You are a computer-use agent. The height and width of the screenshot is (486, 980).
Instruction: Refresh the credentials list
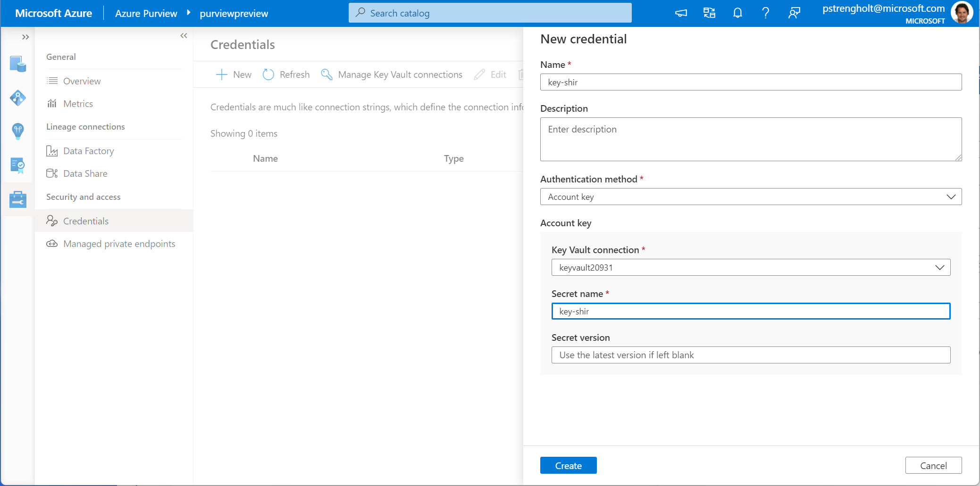tap(286, 74)
